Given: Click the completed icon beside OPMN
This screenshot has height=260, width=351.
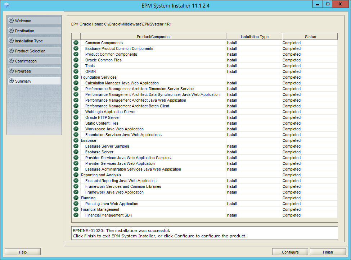Looking at the screenshot, I should 76,71.
